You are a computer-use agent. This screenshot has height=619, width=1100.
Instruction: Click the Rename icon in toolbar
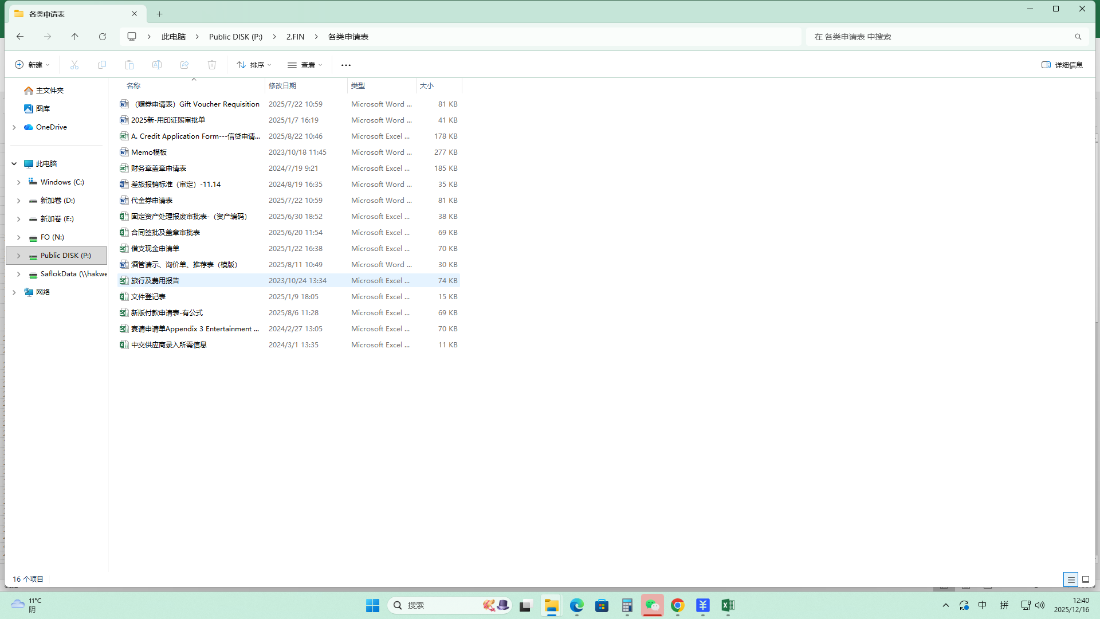(157, 65)
